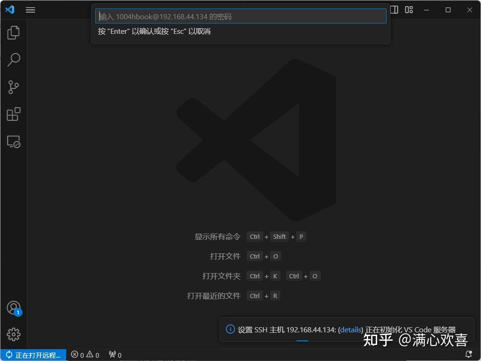Open the Extensions view icon
Viewport: 481px width, 361px height.
14,114
